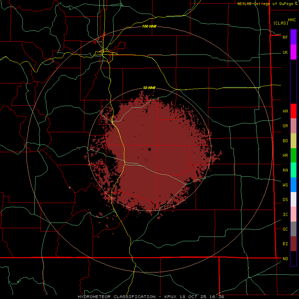Click the UK legend label
The height and width of the screenshot is (299, 299).
click(285, 52)
